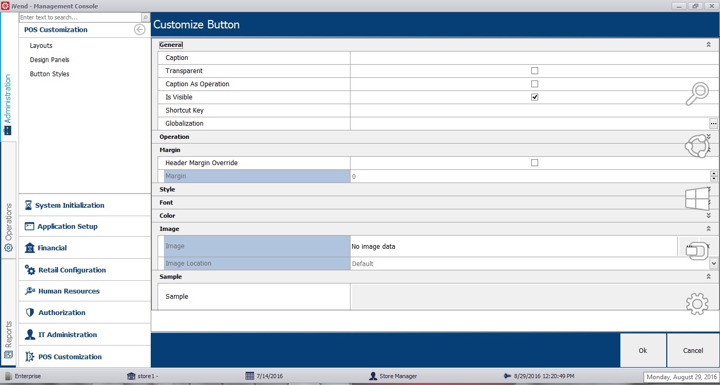Click the magnifying glass charm icon
The width and height of the screenshot is (720, 385).
pos(697,94)
